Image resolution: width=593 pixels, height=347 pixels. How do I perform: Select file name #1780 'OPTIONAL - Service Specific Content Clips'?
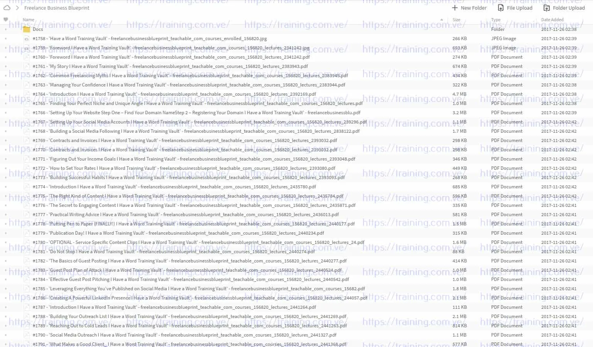tap(198, 242)
